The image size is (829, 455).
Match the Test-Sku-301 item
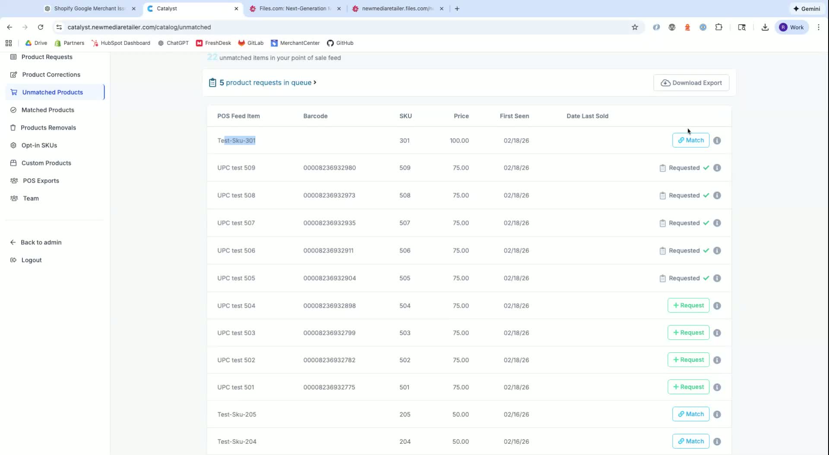[x=690, y=140]
